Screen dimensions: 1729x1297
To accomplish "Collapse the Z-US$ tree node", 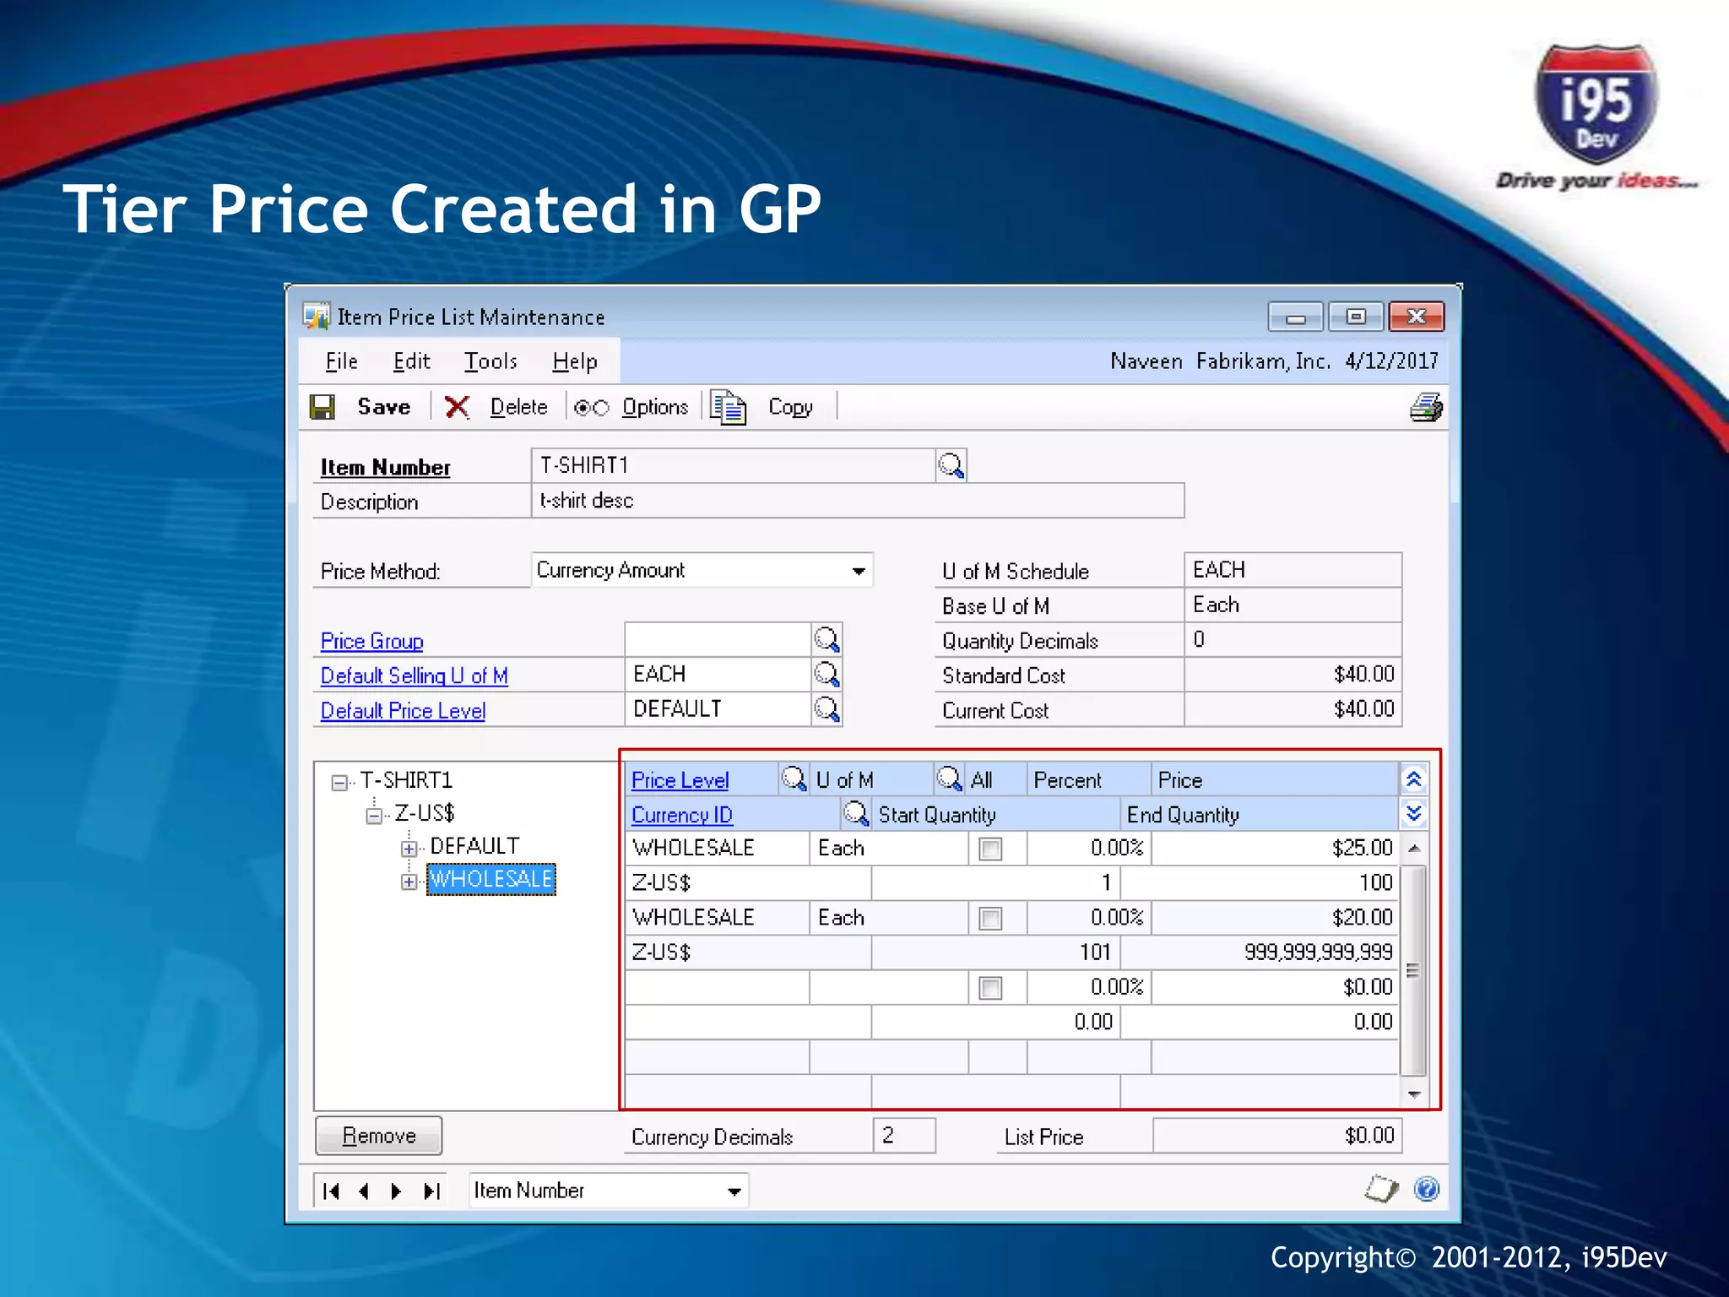I will (374, 815).
